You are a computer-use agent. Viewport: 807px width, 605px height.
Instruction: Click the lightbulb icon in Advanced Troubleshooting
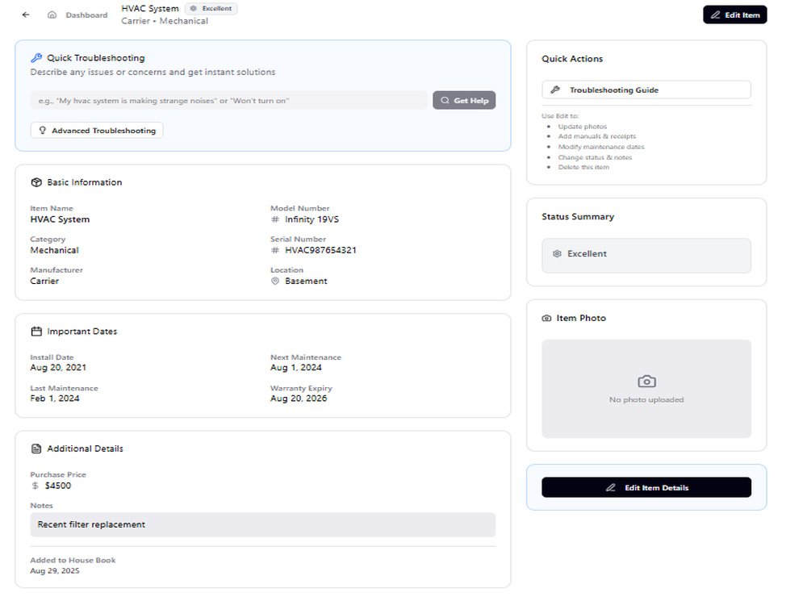click(x=43, y=130)
